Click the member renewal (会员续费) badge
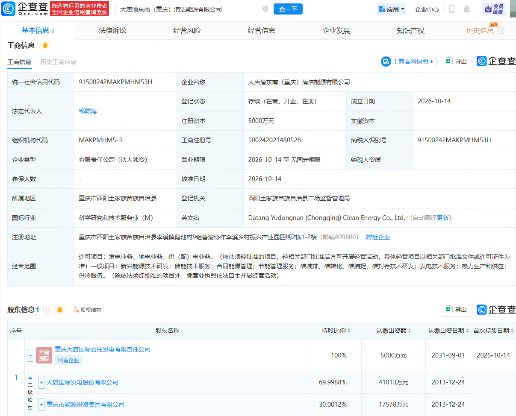Viewport: 516px width, 416px height. [493, 9]
